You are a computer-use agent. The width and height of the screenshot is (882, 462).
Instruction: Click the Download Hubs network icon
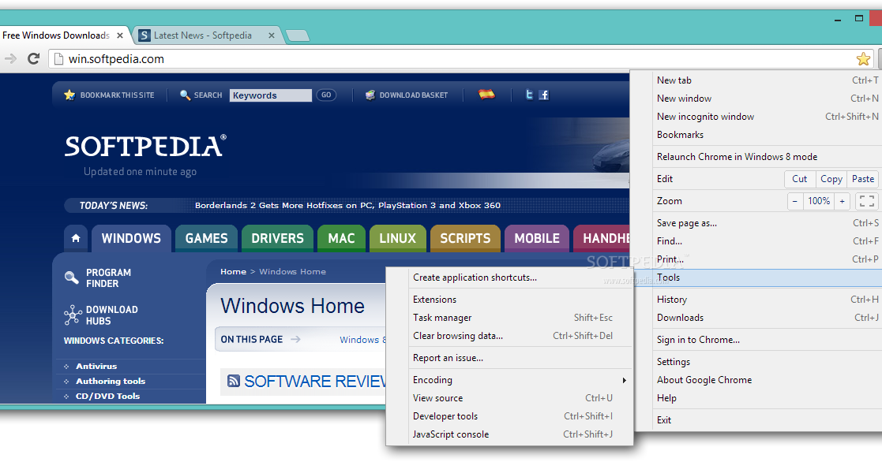73,315
